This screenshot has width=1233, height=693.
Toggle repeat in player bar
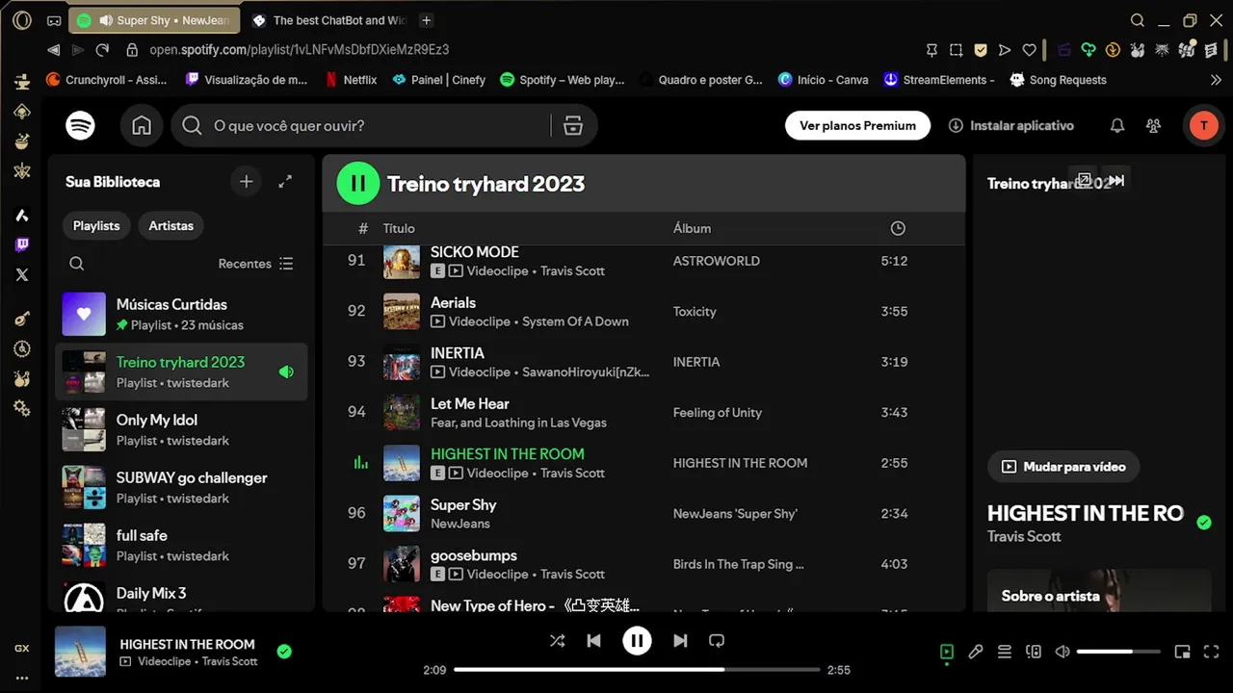[x=717, y=640]
